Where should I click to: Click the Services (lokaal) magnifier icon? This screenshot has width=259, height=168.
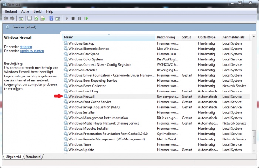click(8, 27)
